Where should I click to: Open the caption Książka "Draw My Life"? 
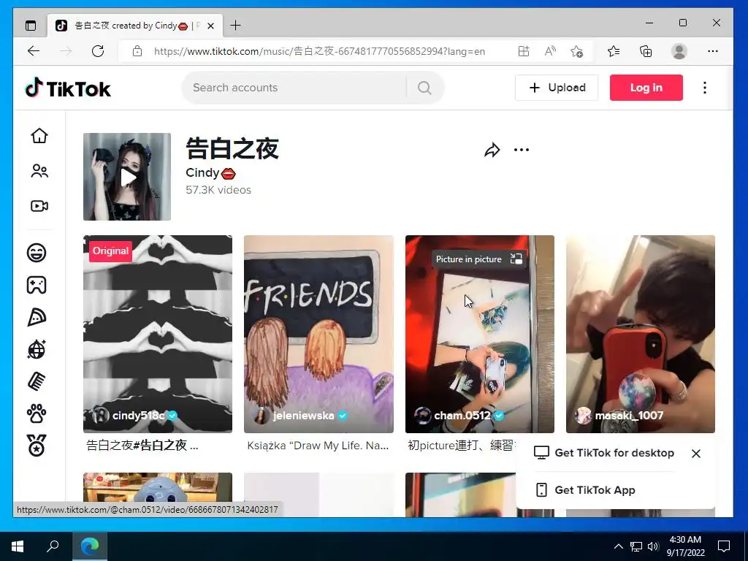[318, 446]
